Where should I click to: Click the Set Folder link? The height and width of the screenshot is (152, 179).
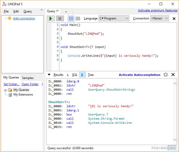coord(11,84)
